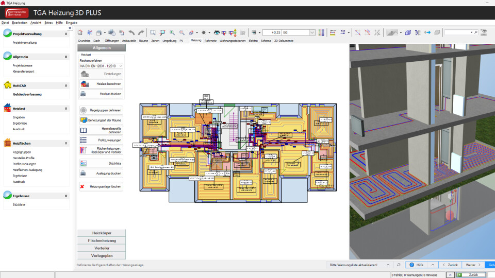Switch to the Rohrnetz tab

click(210, 40)
